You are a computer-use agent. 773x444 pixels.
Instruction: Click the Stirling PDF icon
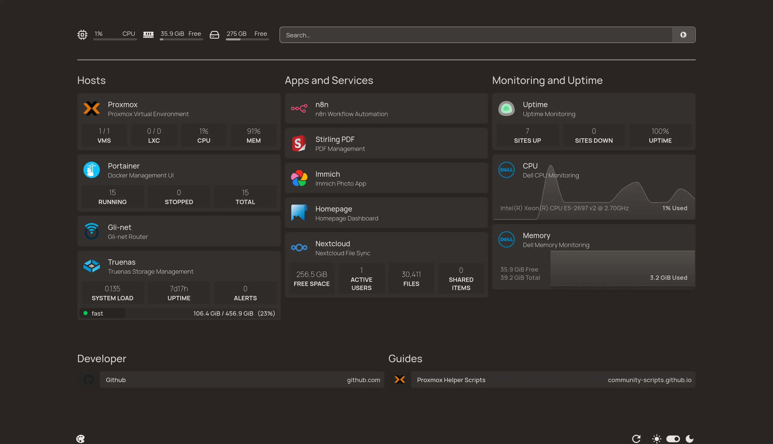coord(299,143)
